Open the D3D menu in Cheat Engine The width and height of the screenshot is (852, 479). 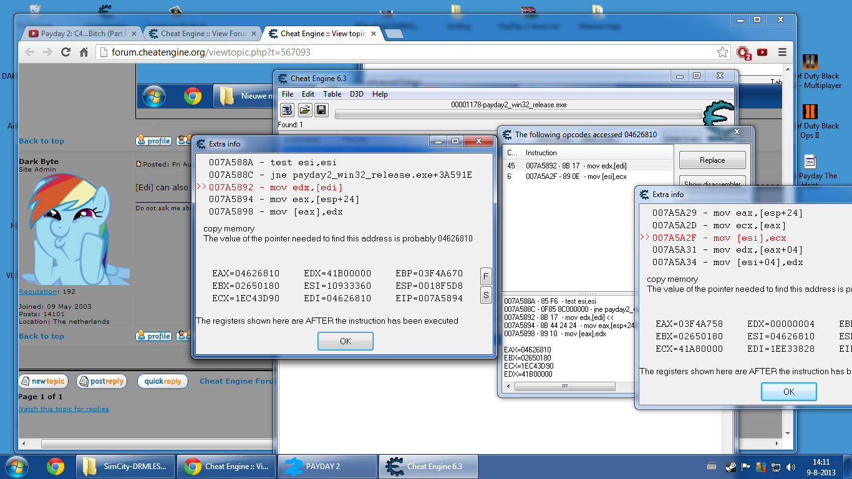coord(356,94)
